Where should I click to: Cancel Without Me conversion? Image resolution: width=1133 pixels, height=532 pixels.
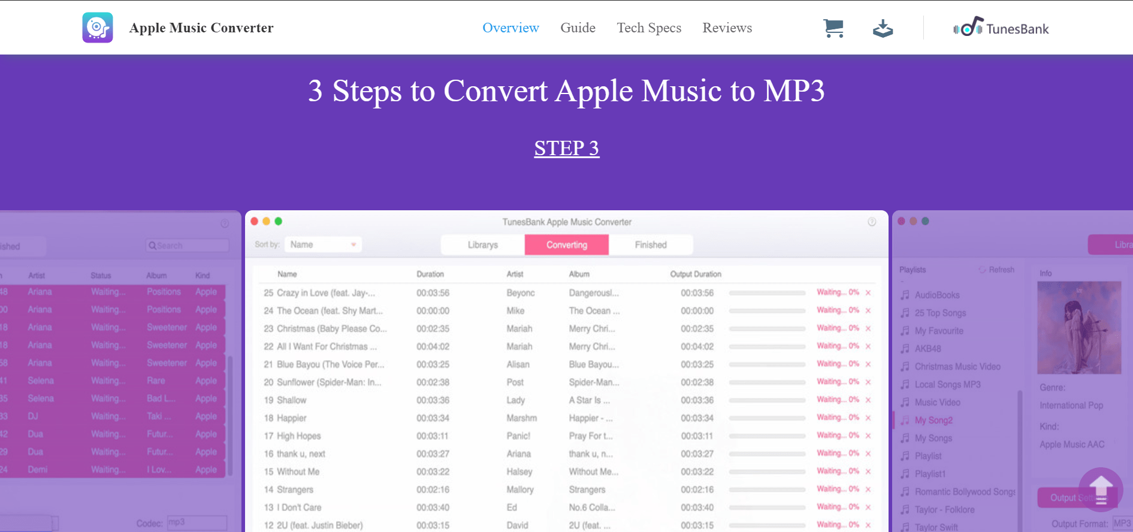tap(868, 471)
